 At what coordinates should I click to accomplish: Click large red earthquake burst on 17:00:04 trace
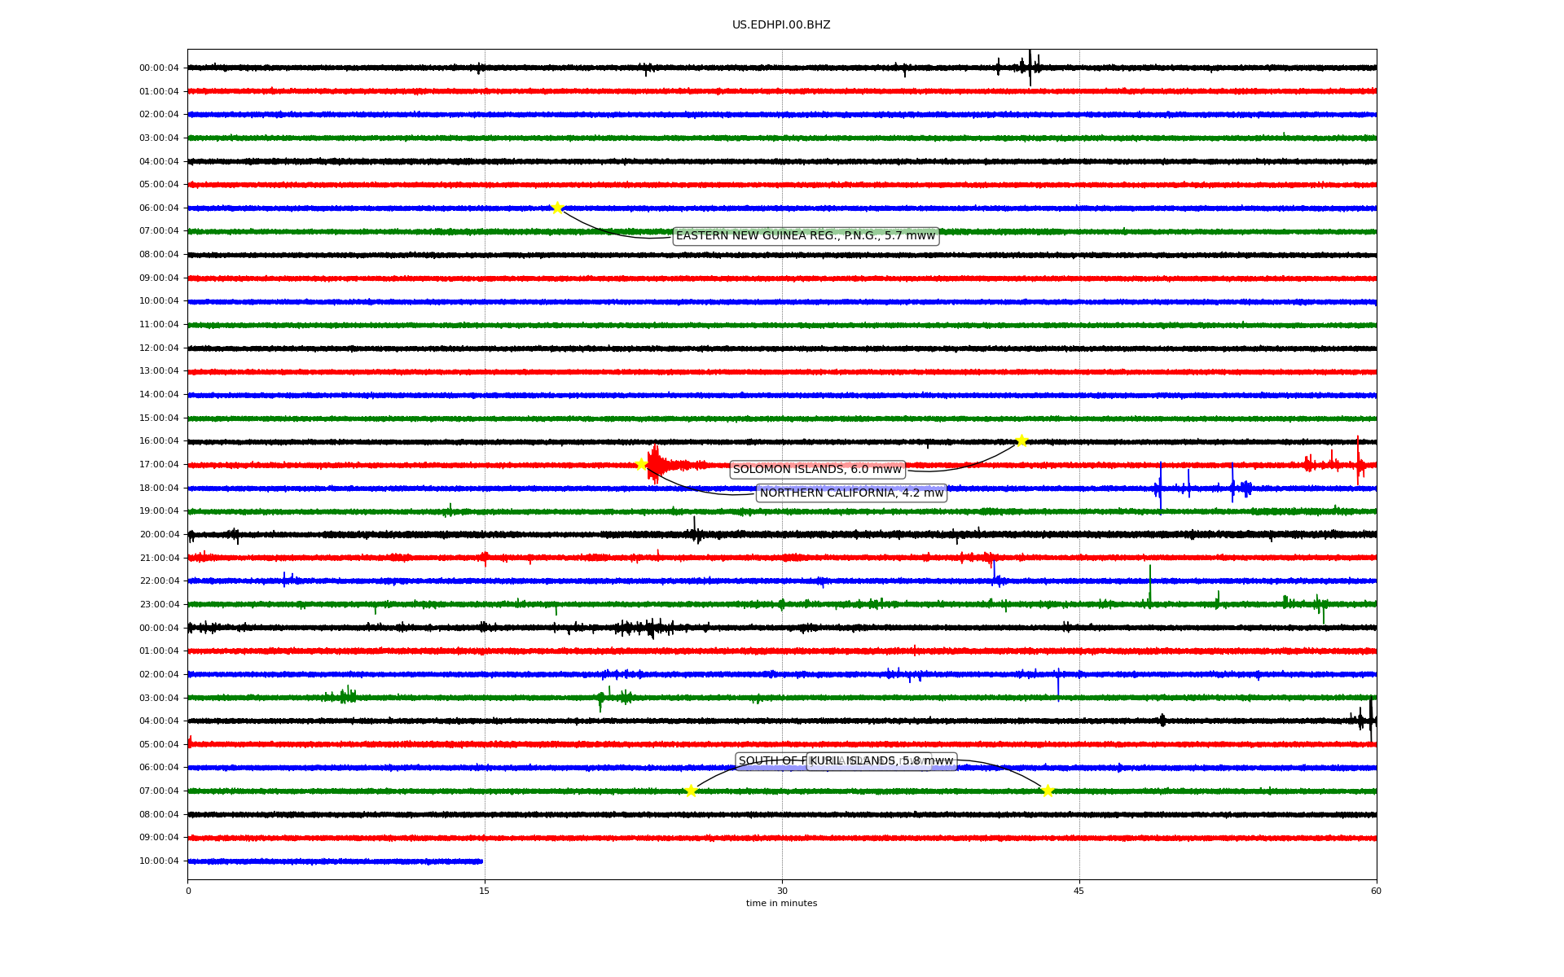[x=657, y=464]
